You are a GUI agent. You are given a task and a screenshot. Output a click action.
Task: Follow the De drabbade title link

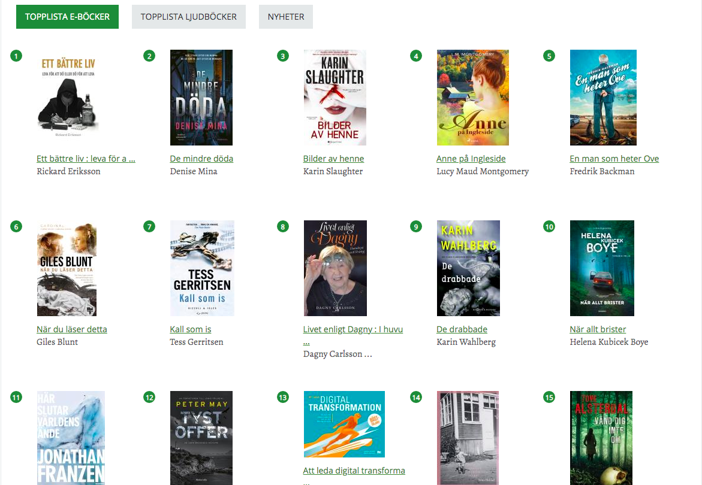pos(462,329)
